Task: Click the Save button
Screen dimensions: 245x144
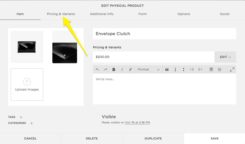Action: point(215,138)
